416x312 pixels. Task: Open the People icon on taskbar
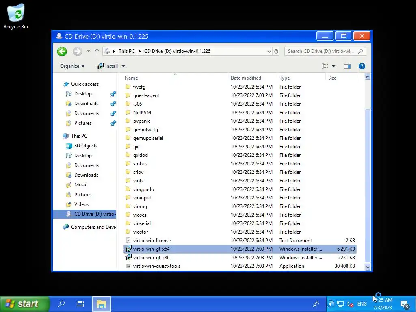[316, 304]
